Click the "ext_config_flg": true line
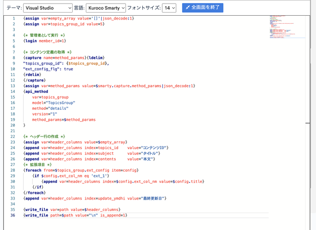This screenshot has height=230, width=316. 48,69
